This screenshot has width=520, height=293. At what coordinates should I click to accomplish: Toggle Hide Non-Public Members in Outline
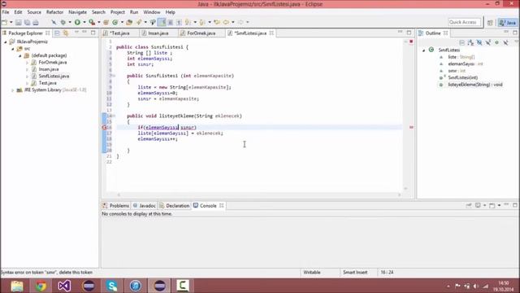tap(496, 42)
